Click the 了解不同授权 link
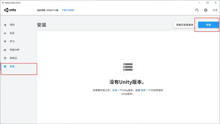The height and width of the screenshot is (124, 220). (x=68, y=10)
